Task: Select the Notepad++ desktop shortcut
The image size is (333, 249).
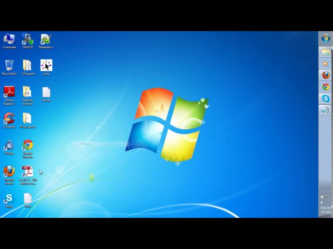Action: click(x=46, y=41)
